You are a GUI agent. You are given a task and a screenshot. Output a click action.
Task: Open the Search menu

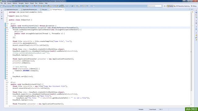point(27,3)
